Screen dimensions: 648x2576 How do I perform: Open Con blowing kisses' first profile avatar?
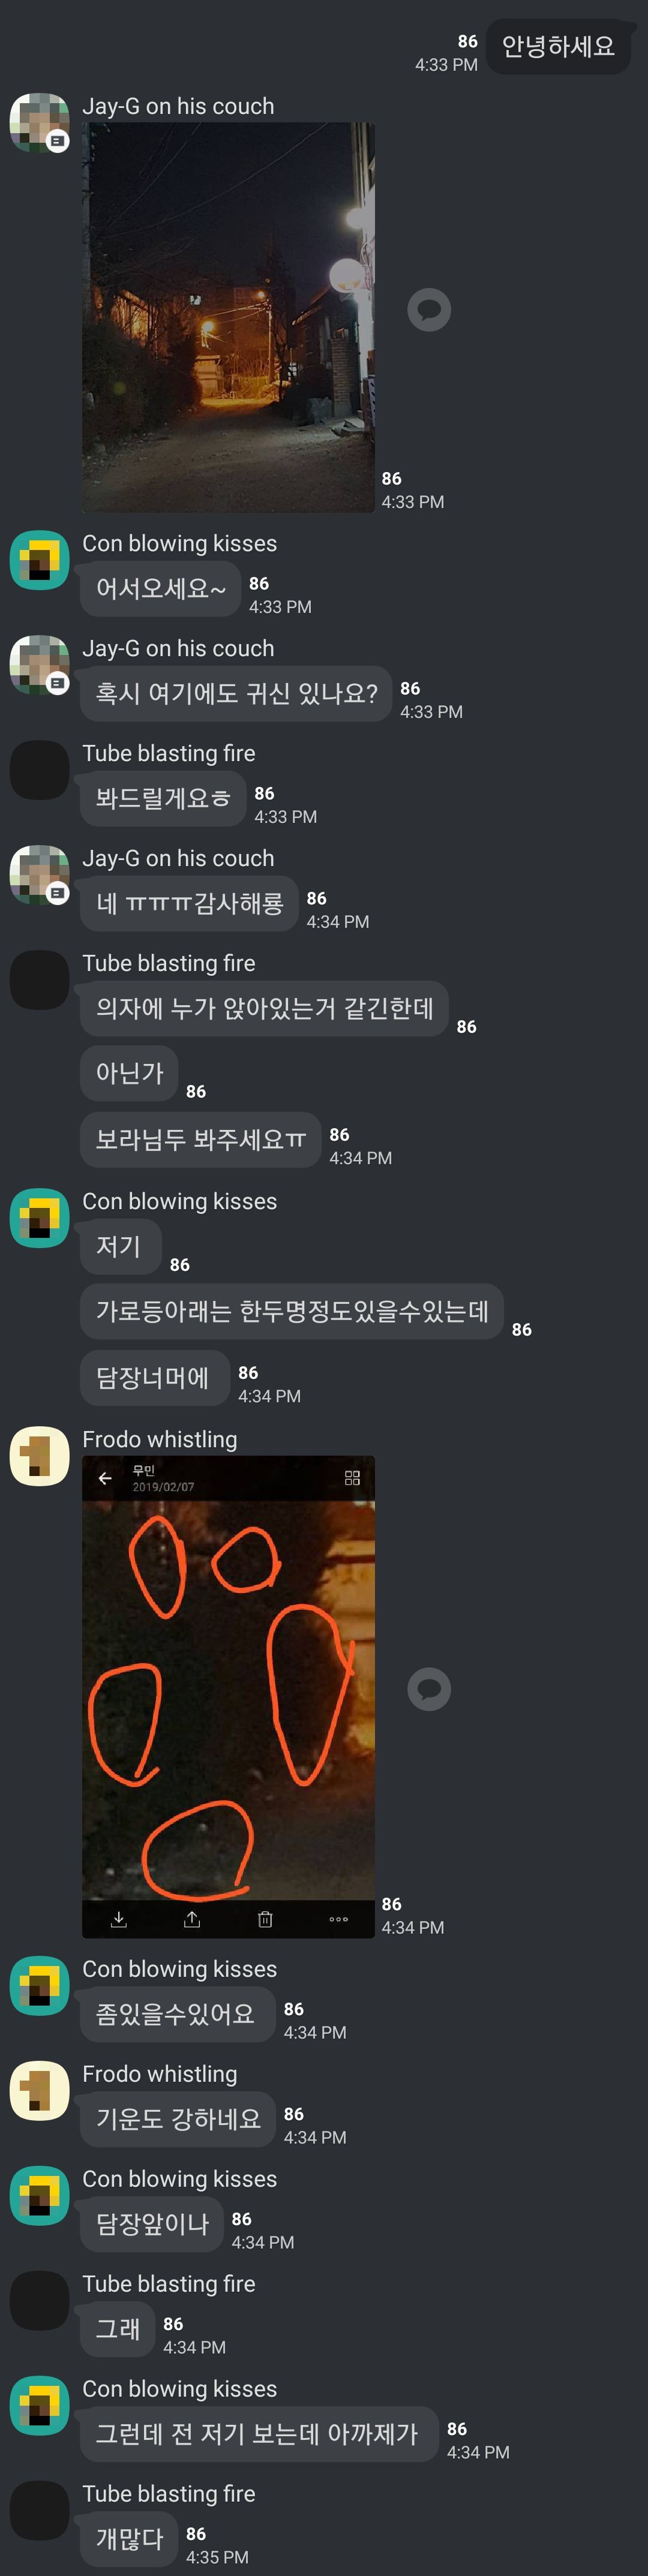click(x=39, y=560)
